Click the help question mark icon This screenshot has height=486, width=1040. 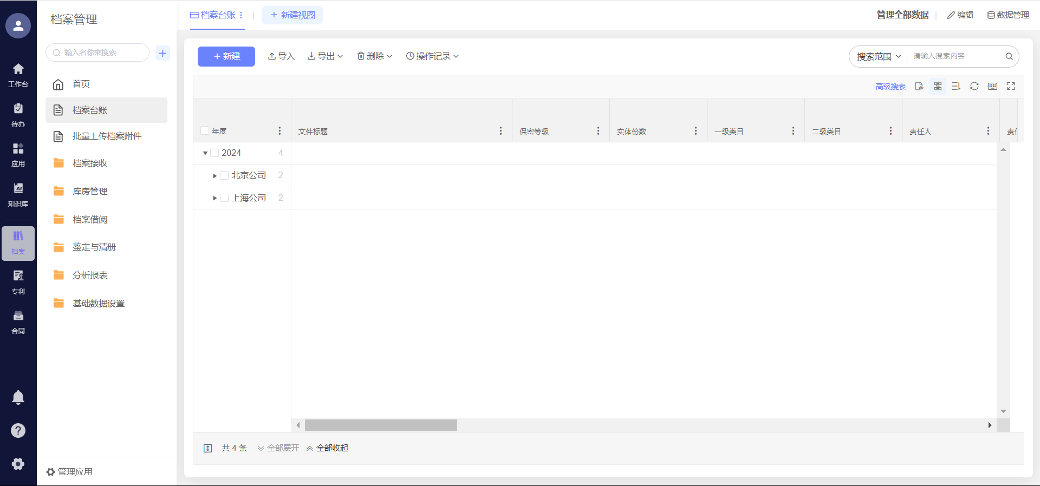coord(18,430)
